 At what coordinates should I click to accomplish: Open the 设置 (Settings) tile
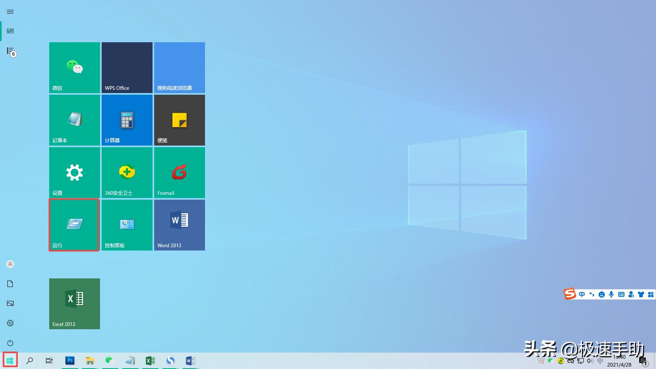[x=75, y=173]
